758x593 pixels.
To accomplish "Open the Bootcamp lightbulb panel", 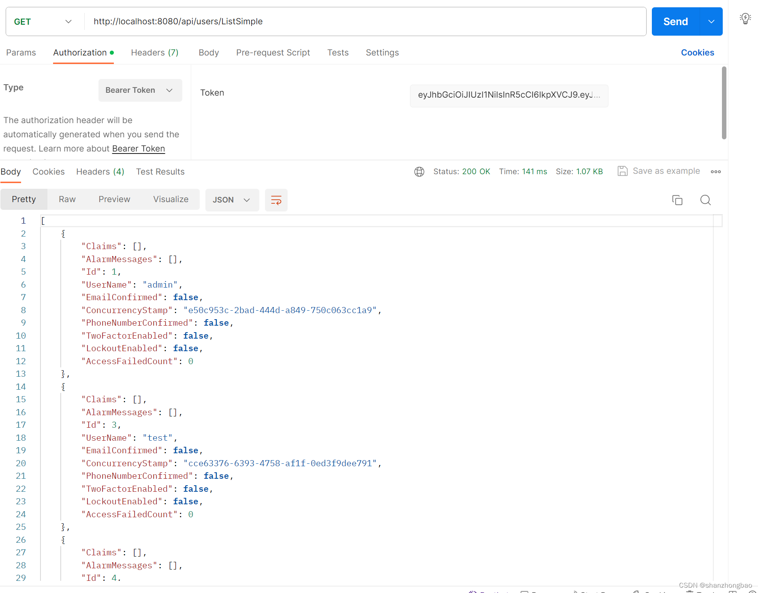I will tap(745, 18).
